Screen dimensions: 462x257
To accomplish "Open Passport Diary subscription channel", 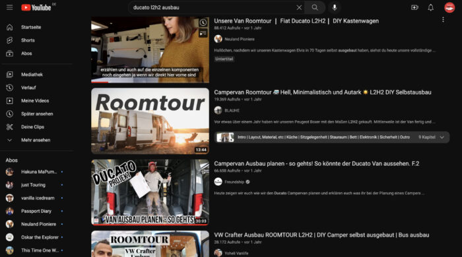I will [x=36, y=211].
